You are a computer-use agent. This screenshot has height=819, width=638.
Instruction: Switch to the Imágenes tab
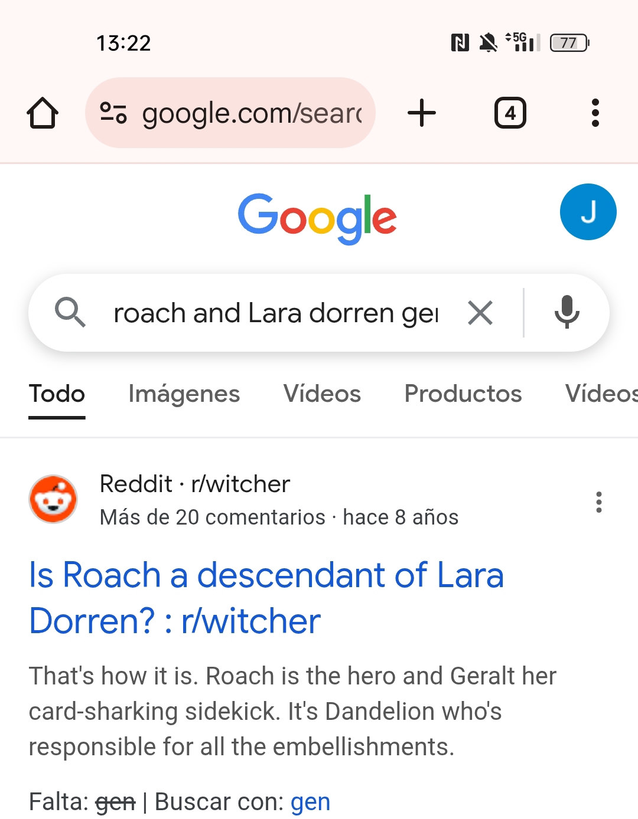click(x=184, y=394)
